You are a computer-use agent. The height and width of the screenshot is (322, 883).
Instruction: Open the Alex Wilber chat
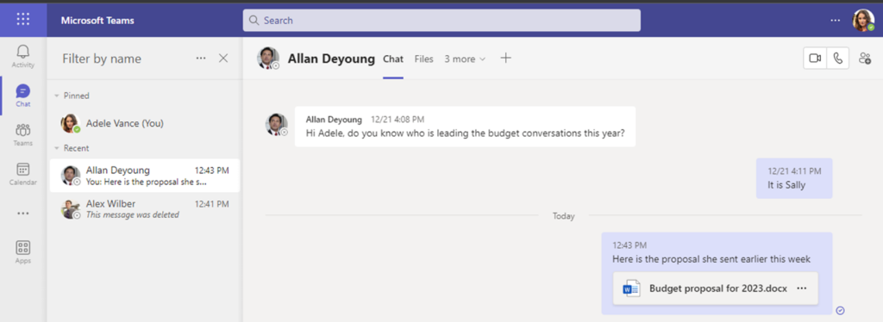point(144,209)
